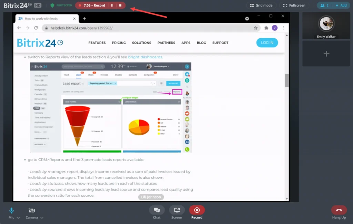Click 'Leads by manager' text

(x=48, y=172)
